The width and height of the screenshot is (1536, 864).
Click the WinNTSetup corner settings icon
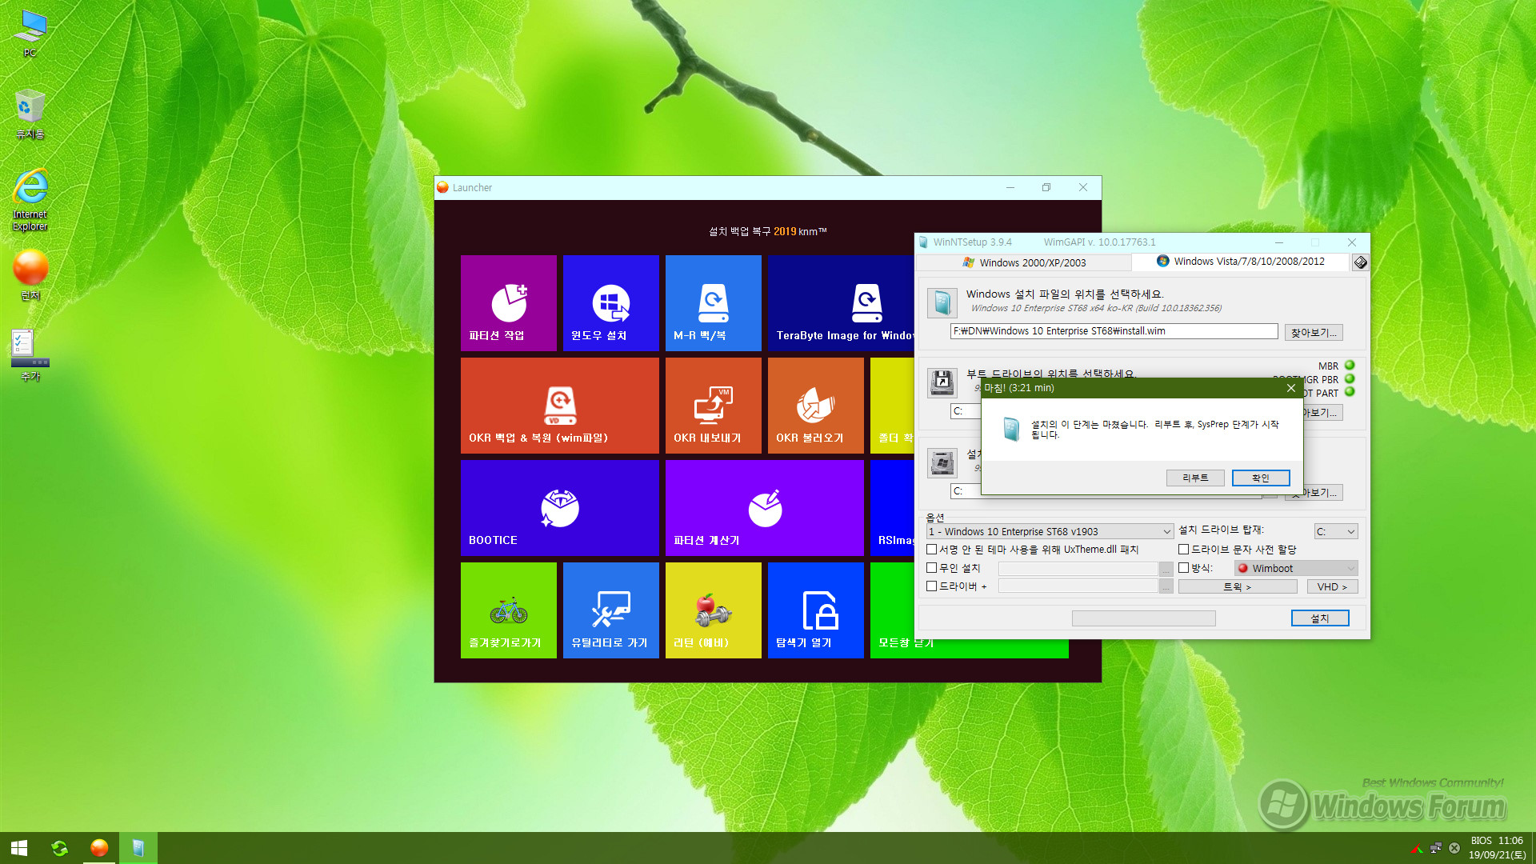1360,262
